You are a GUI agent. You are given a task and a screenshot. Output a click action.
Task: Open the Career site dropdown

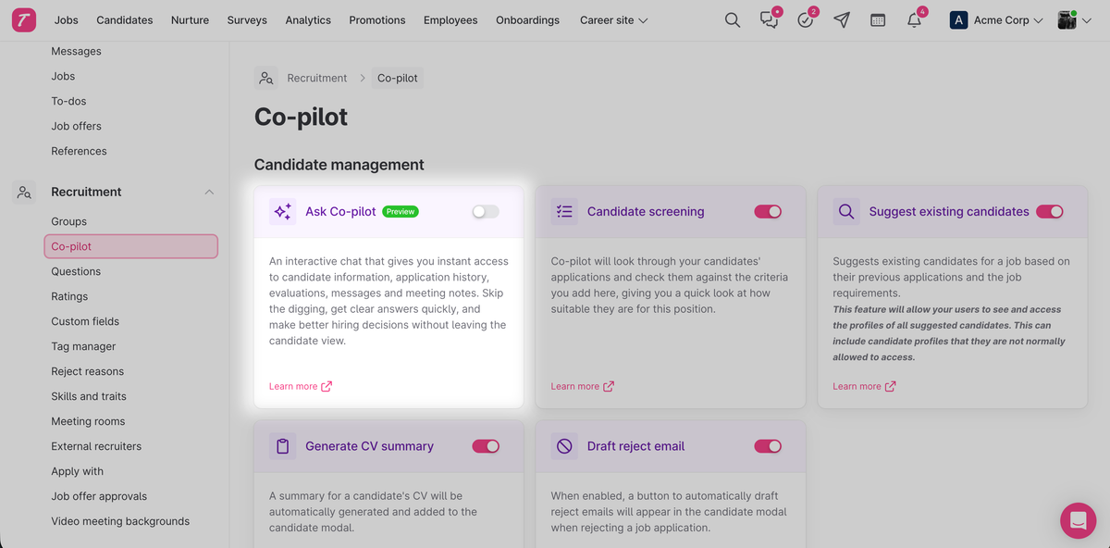(613, 20)
